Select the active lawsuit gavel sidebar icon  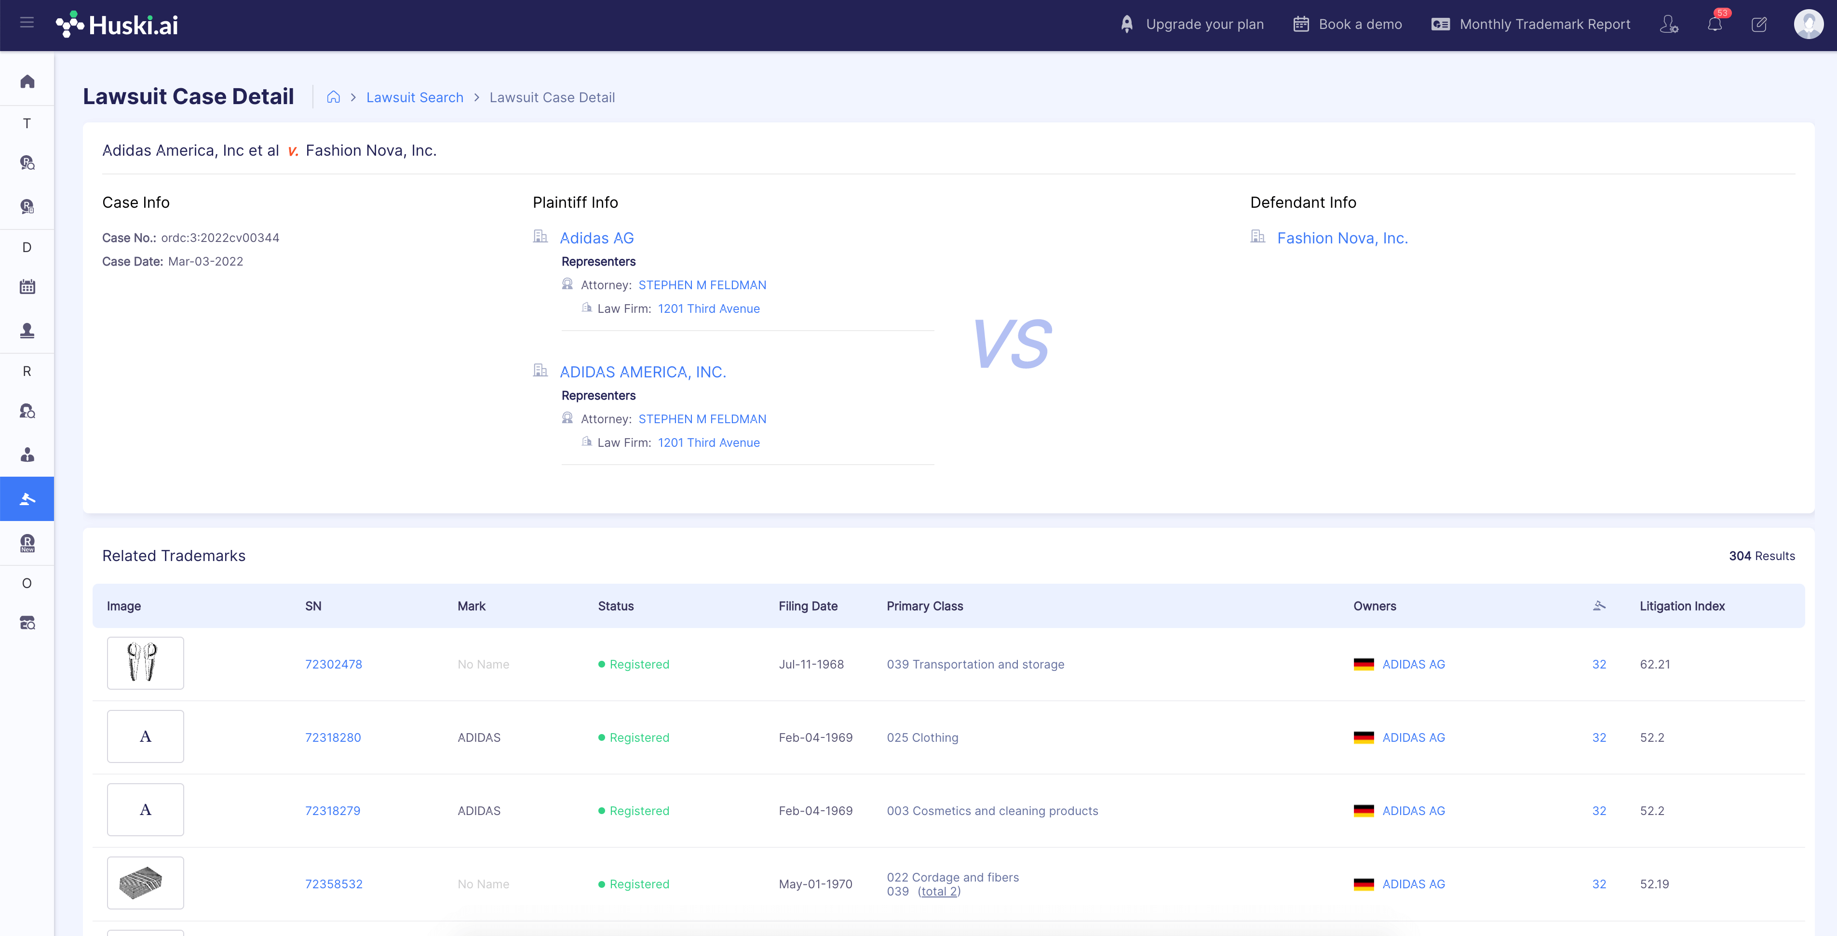[x=27, y=499]
